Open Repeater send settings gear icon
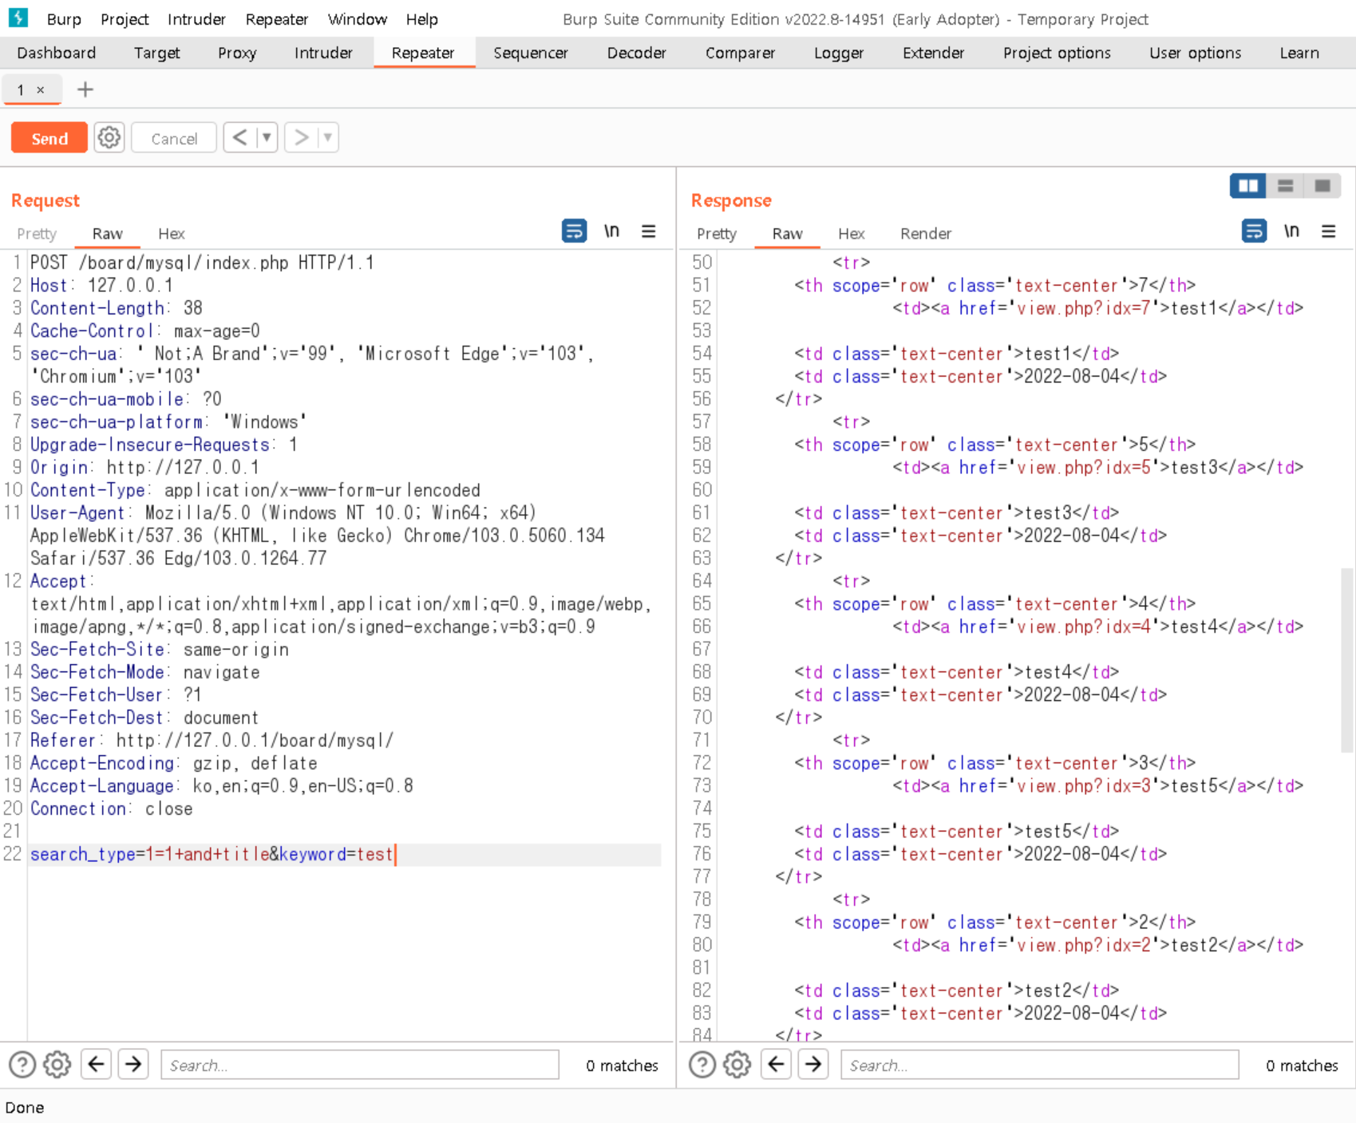The height and width of the screenshot is (1123, 1356). tap(109, 138)
